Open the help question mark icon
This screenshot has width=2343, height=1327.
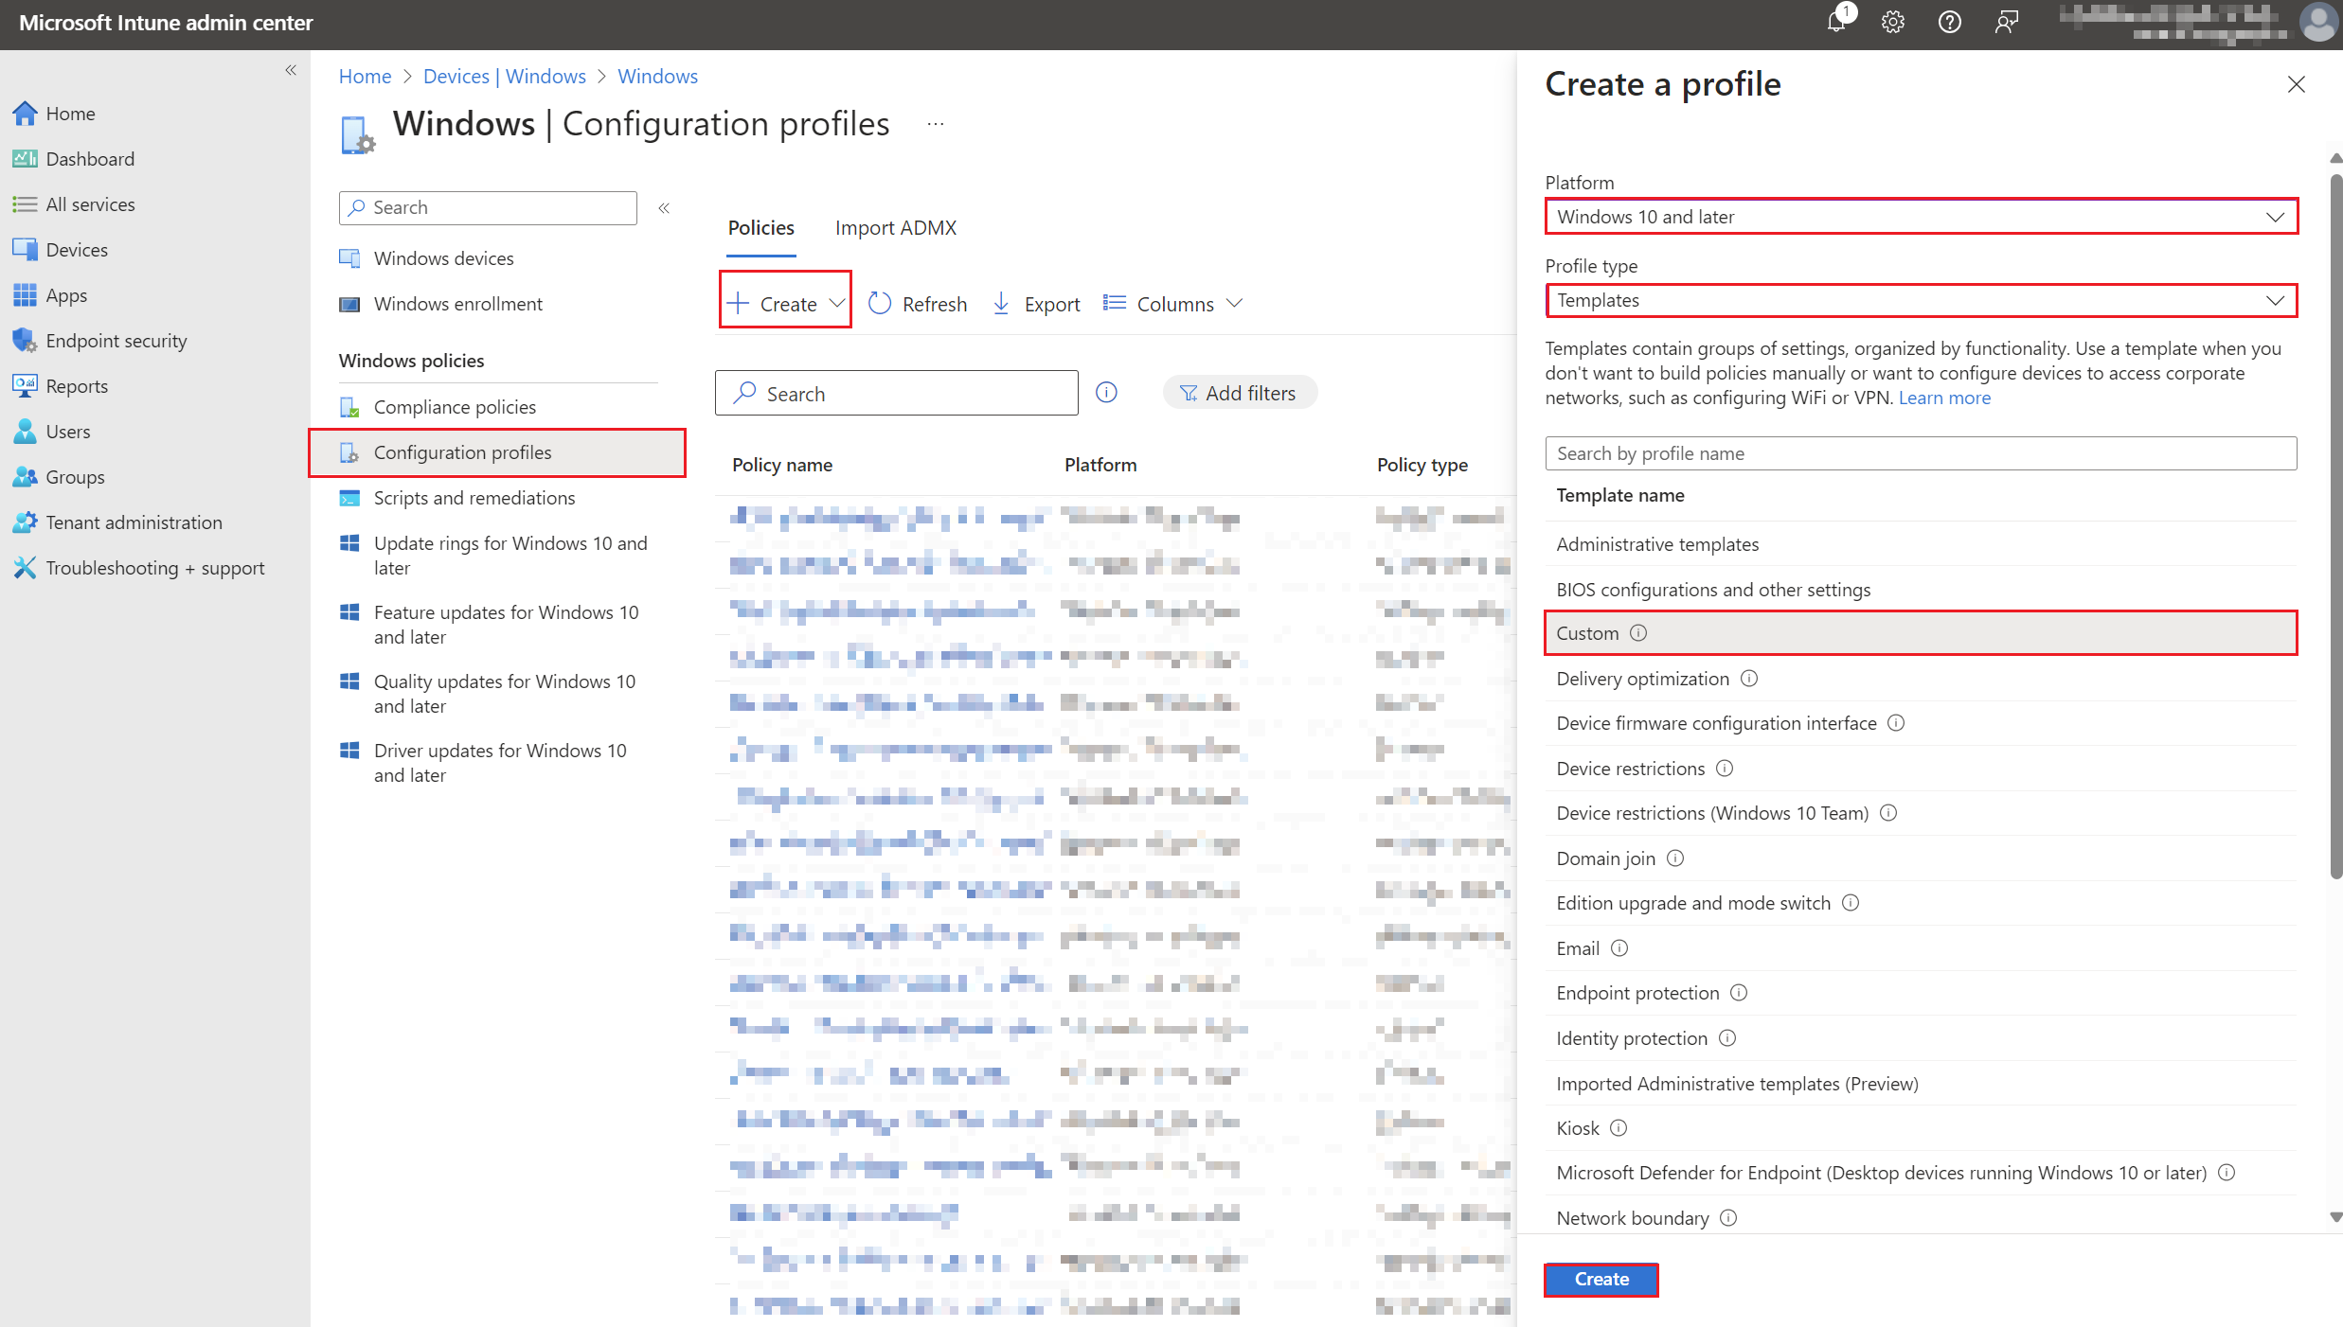[x=1949, y=22]
